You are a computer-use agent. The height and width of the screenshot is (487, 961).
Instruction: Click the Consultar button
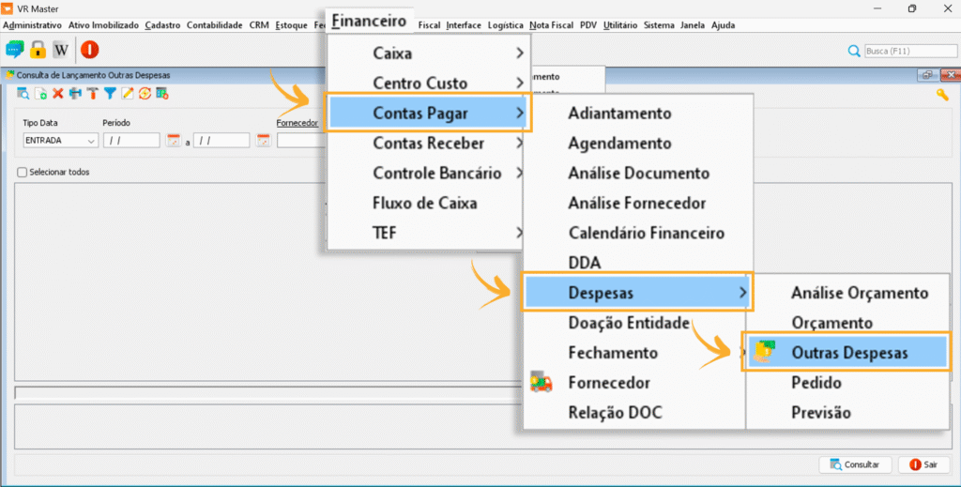(x=855, y=464)
